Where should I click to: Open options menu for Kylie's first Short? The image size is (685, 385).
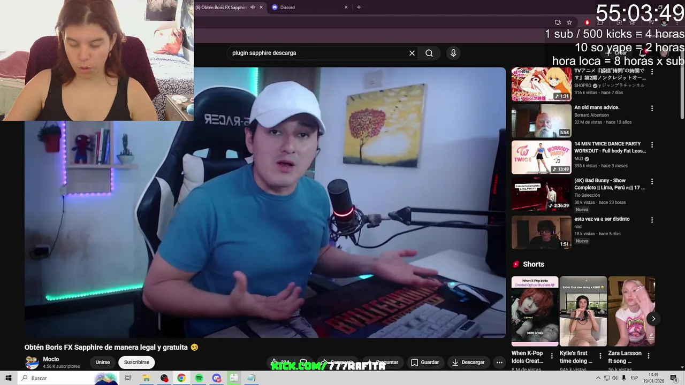coord(600,356)
